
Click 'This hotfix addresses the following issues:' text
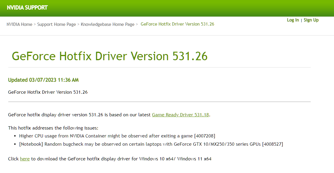53,128
